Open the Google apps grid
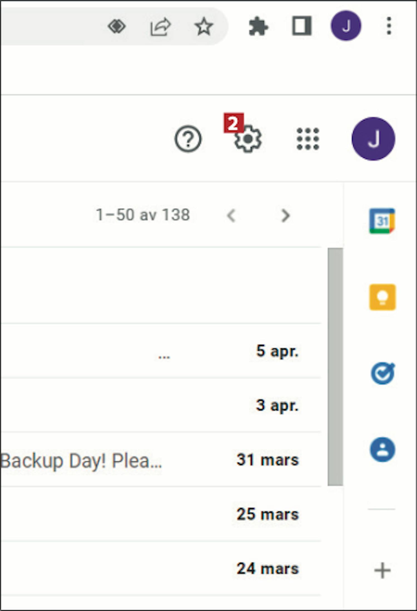The height and width of the screenshot is (611, 417). click(308, 139)
